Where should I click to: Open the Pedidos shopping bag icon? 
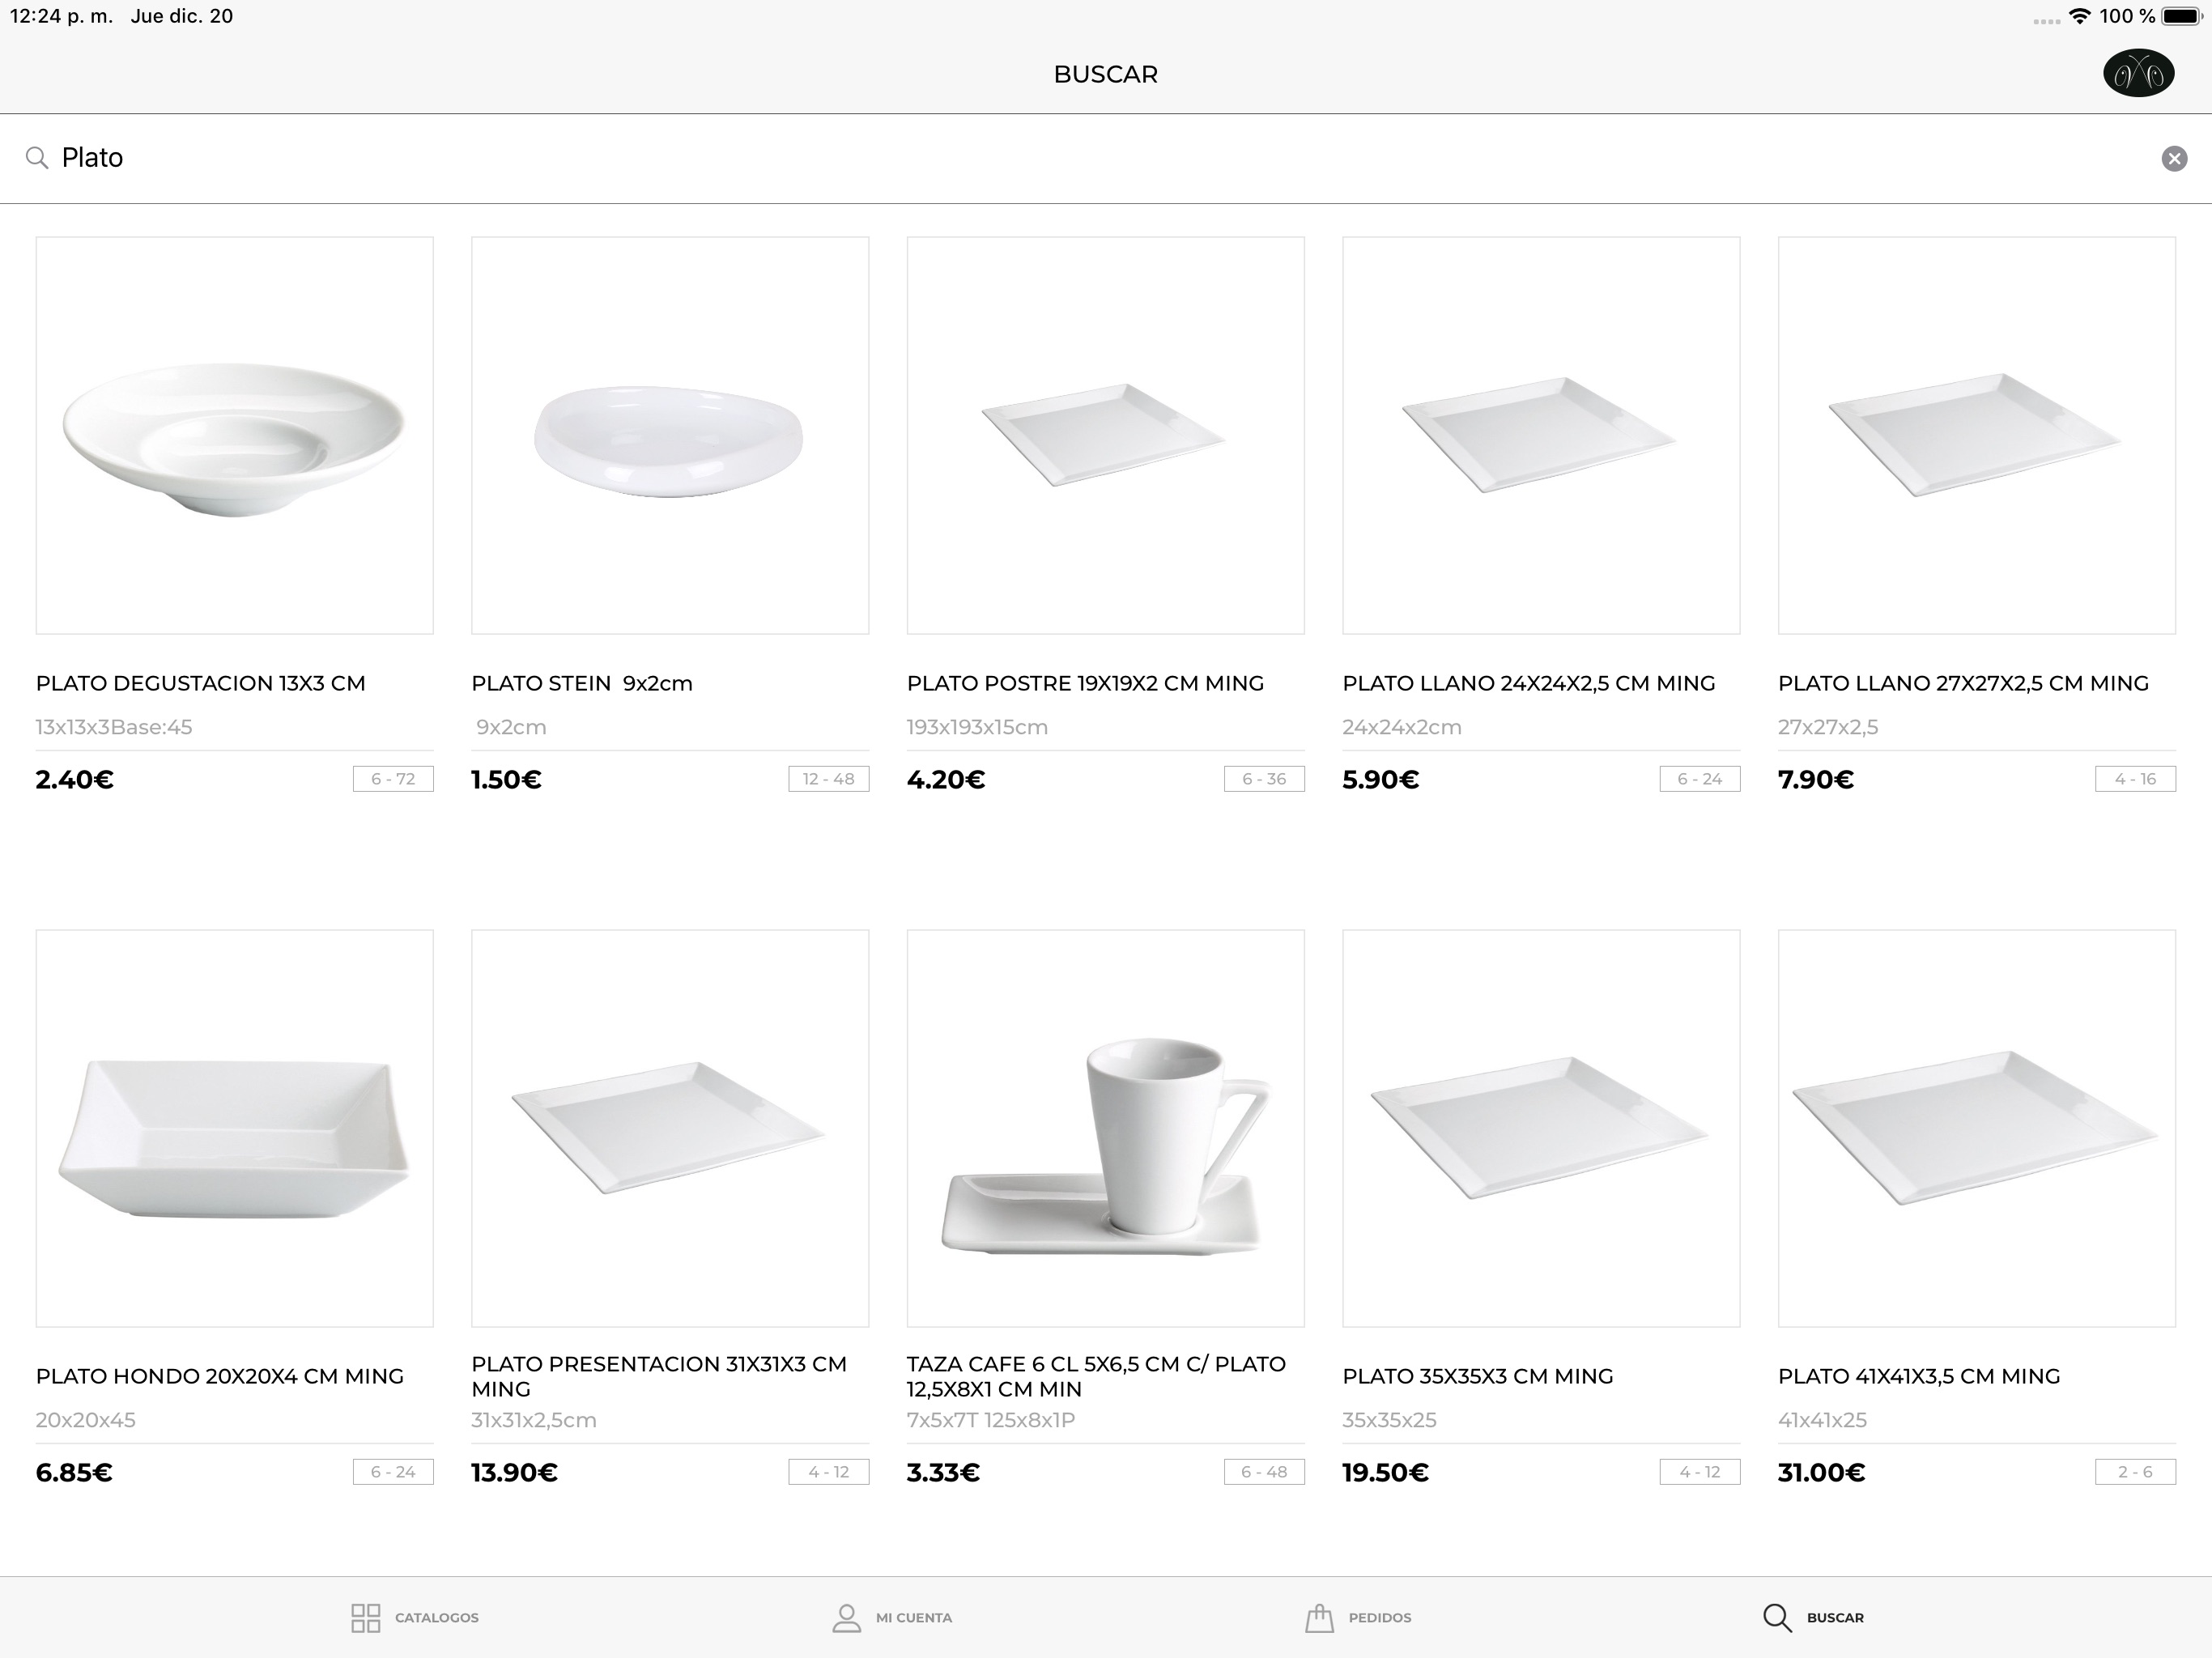[x=1319, y=1617]
